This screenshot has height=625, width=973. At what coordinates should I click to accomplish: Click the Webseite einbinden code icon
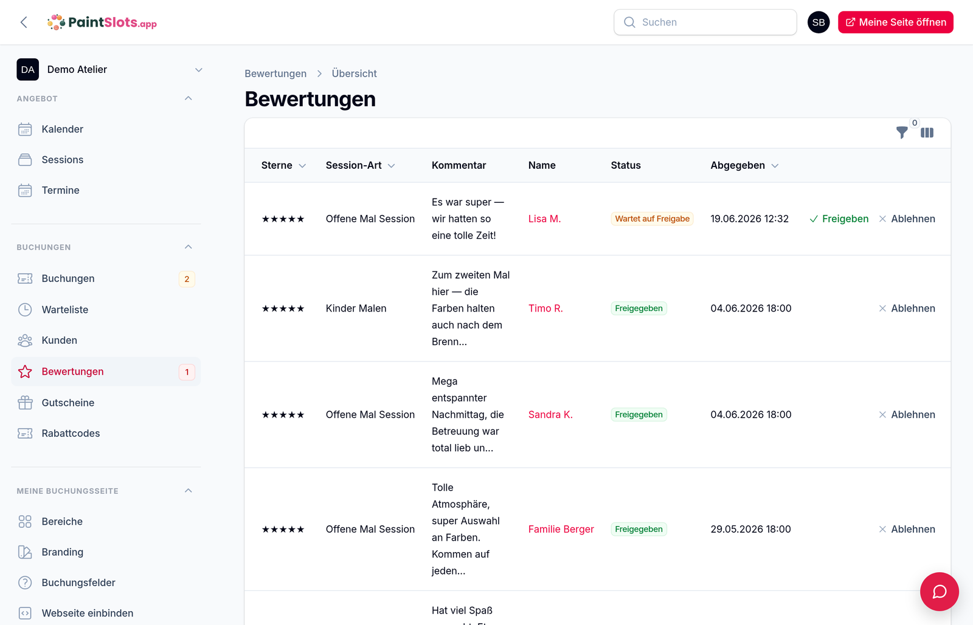point(25,613)
